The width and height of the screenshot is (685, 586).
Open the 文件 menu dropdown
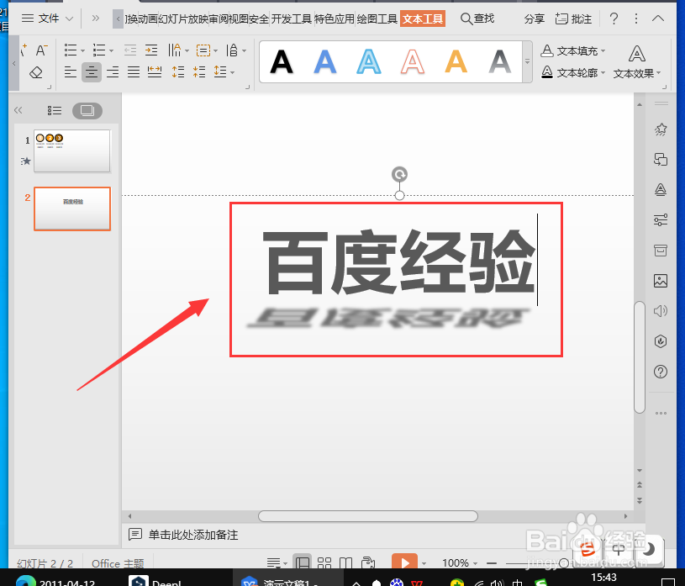pyautogui.click(x=47, y=18)
